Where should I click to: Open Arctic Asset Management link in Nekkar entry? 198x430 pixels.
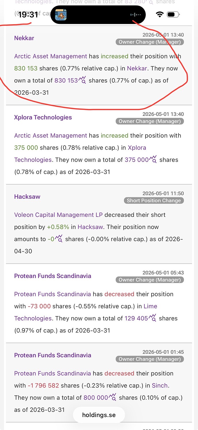point(51,56)
